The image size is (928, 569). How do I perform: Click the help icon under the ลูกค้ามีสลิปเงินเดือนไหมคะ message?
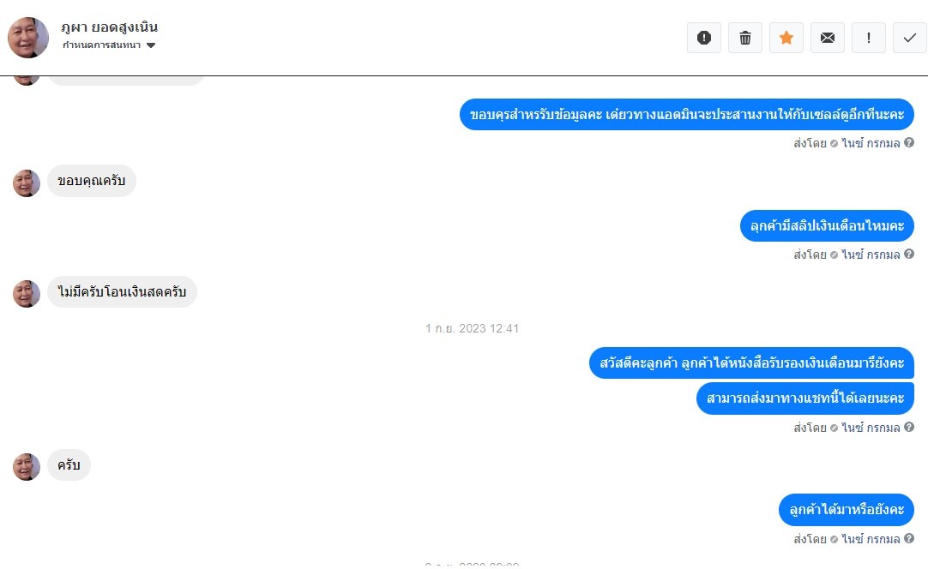pyautogui.click(x=909, y=254)
